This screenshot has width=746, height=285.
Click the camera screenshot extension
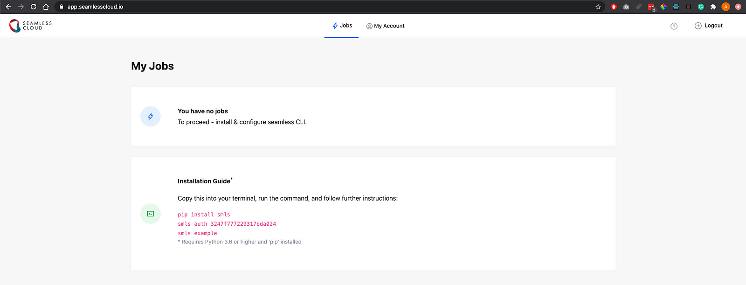click(x=626, y=7)
